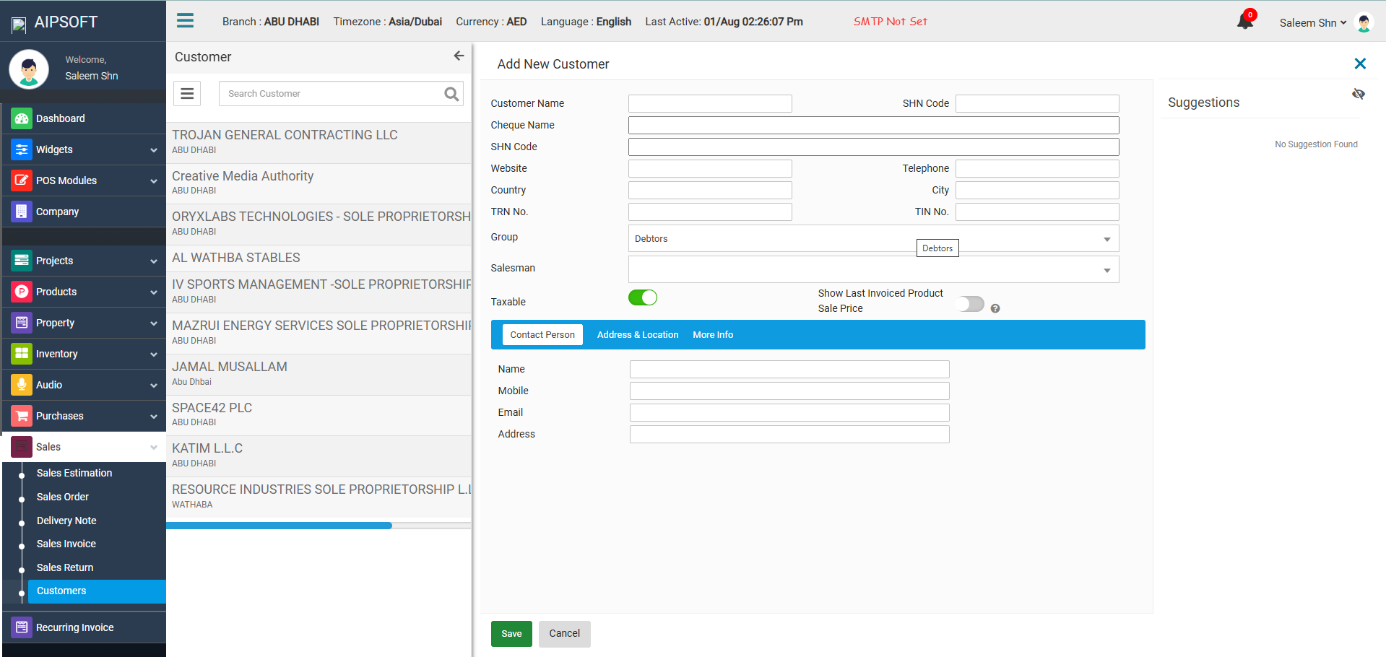Enable Show Last Invoiced Product Sale Price
Viewport: 1386px width, 657px height.
[970, 304]
